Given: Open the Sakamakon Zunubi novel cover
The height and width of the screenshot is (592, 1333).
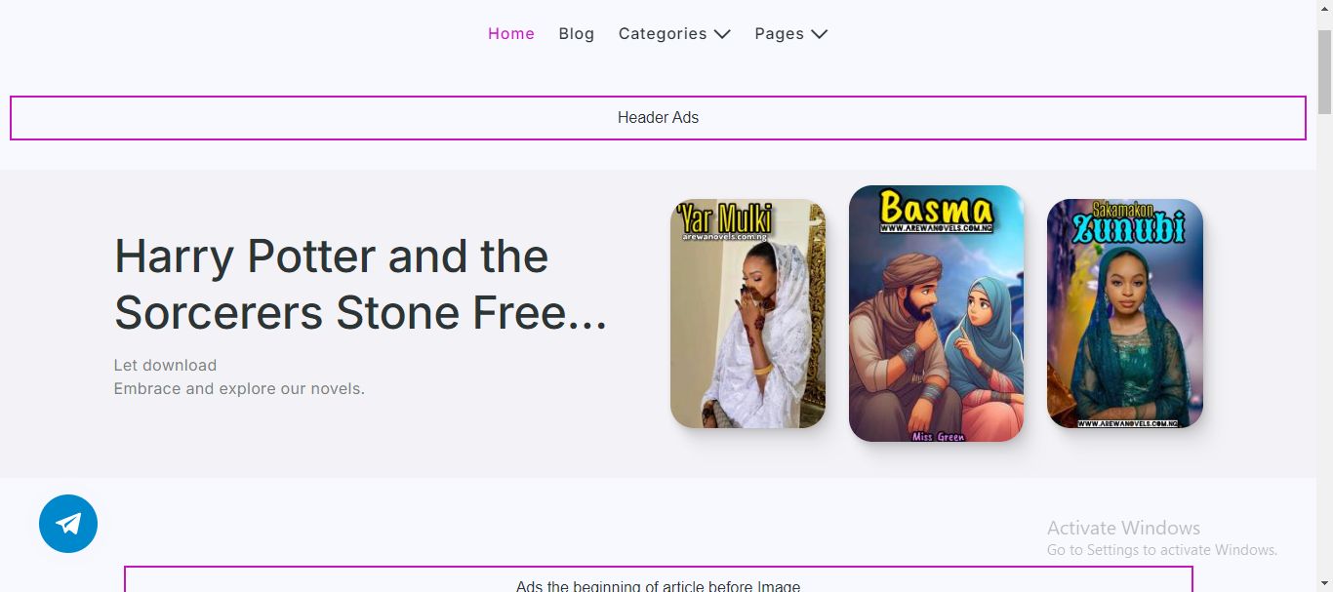Looking at the screenshot, I should click(x=1125, y=314).
